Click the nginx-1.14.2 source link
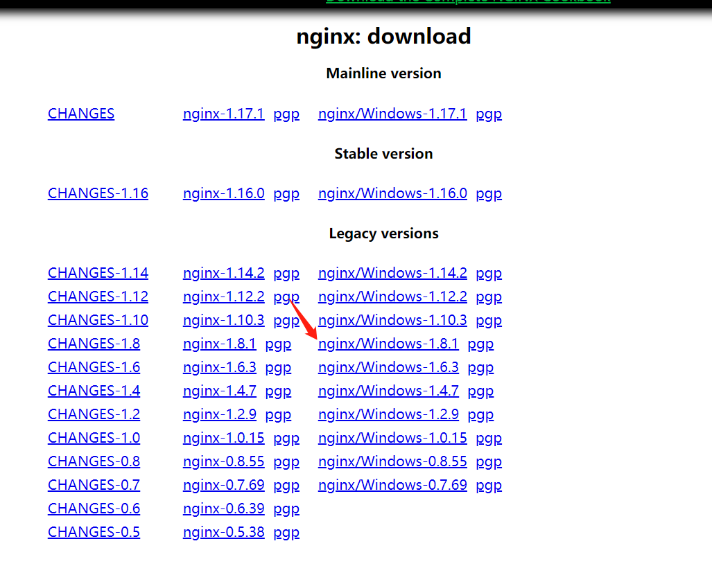 223,273
